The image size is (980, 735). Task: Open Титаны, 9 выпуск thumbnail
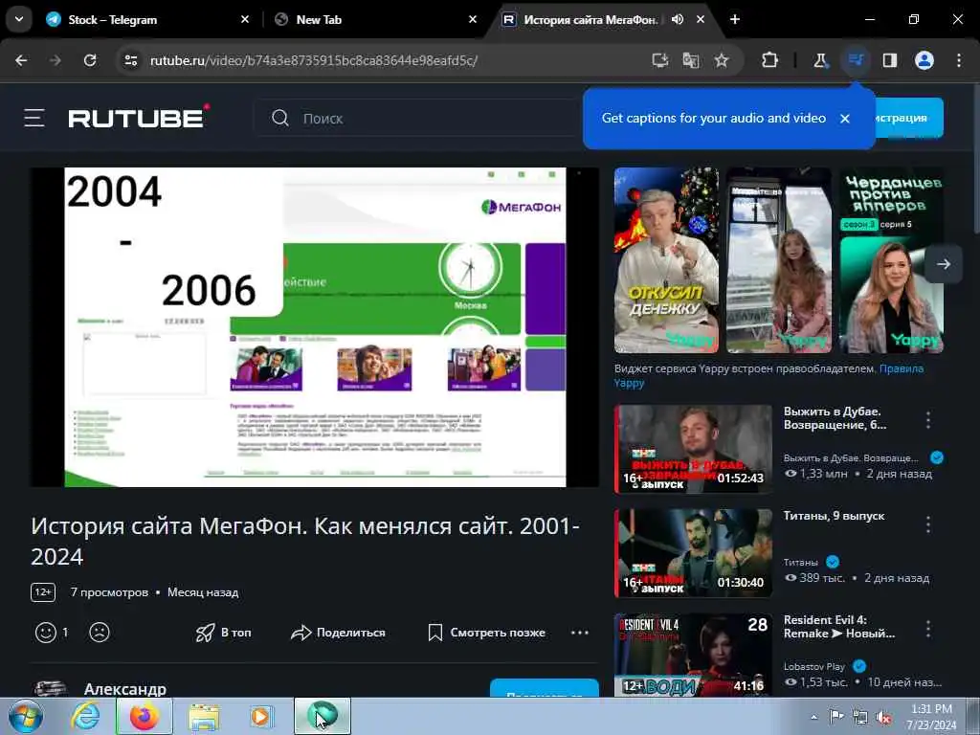[x=693, y=553]
